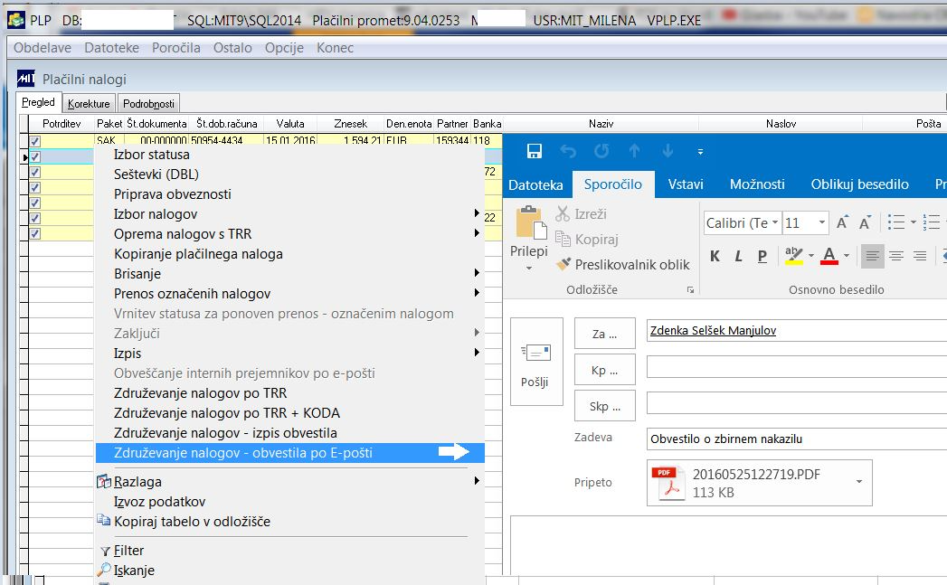Open Iskanje search in the context menu
Screen dimensions: 947x585
290,571
